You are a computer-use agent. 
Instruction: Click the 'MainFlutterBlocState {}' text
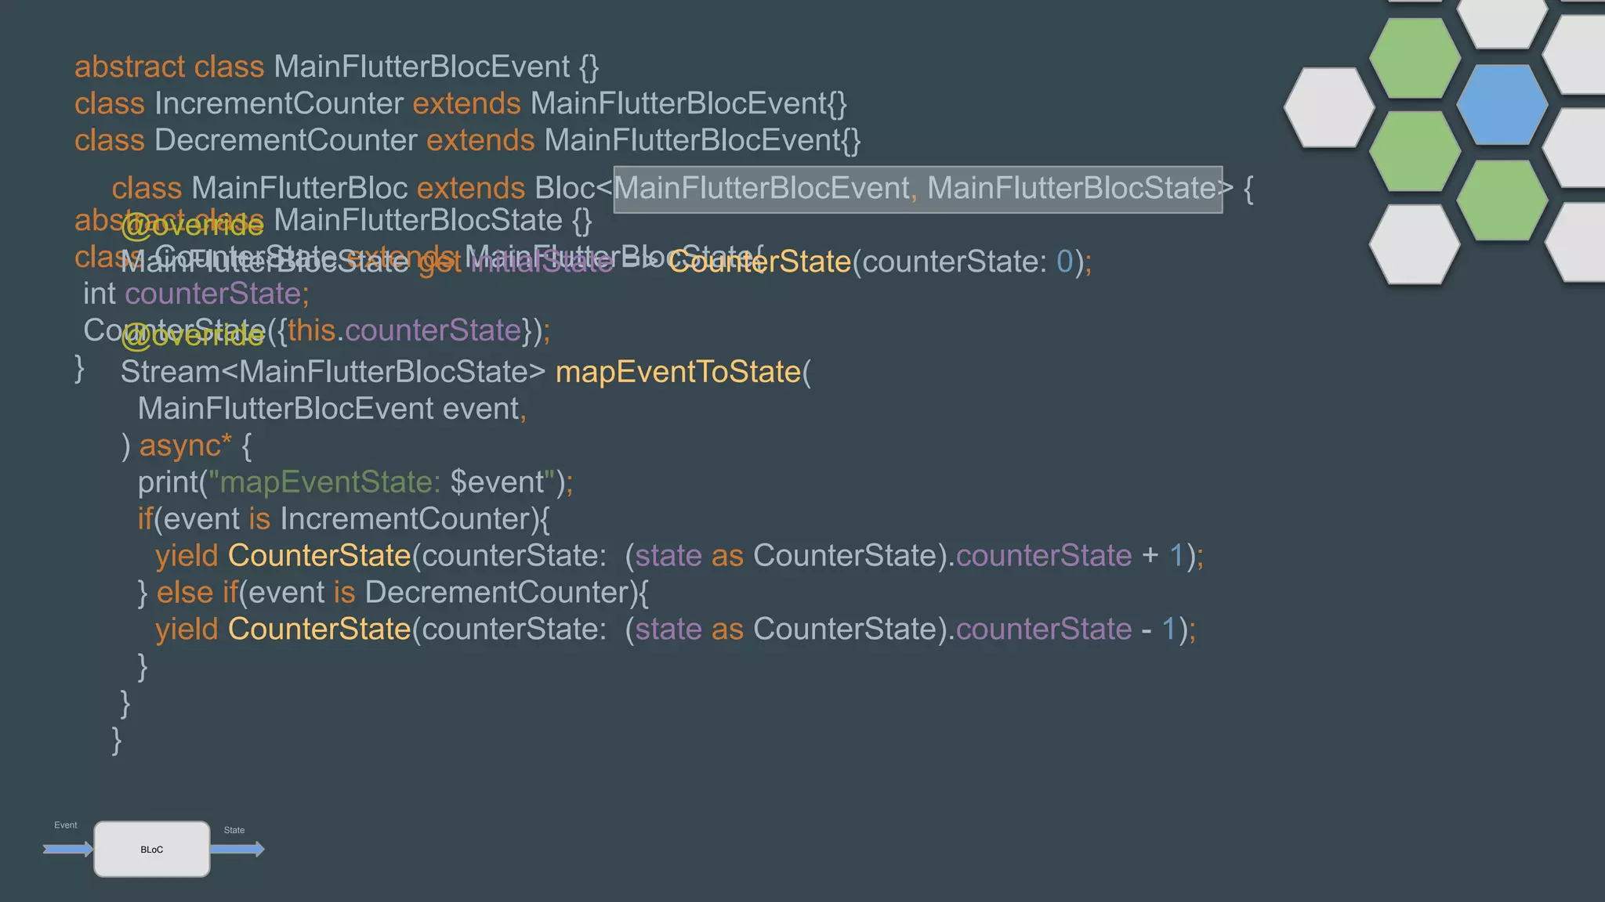tap(433, 221)
